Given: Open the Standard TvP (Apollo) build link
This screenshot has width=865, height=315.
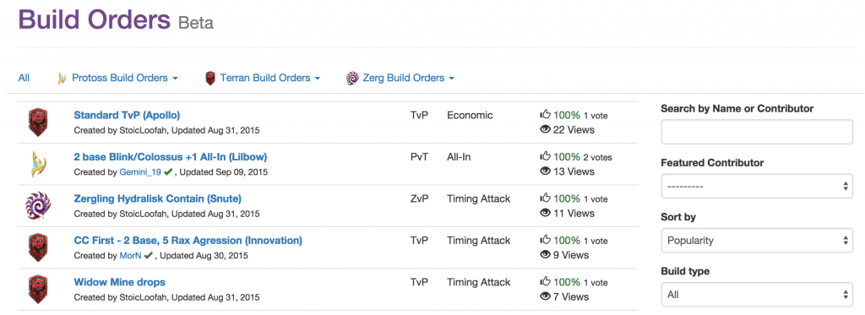Looking at the screenshot, I should pyautogui.click(x=127, y=116).
